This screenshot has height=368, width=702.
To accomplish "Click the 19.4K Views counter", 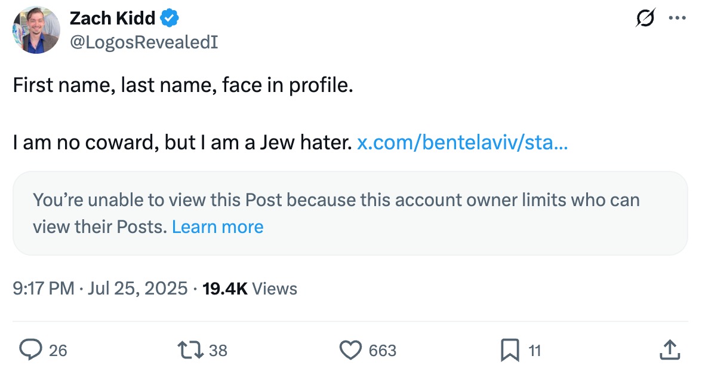I will [250, 289].
